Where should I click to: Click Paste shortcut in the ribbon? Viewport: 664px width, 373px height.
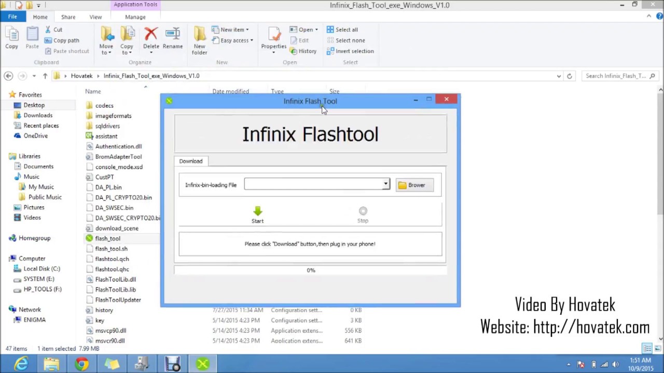coord(67,51)
